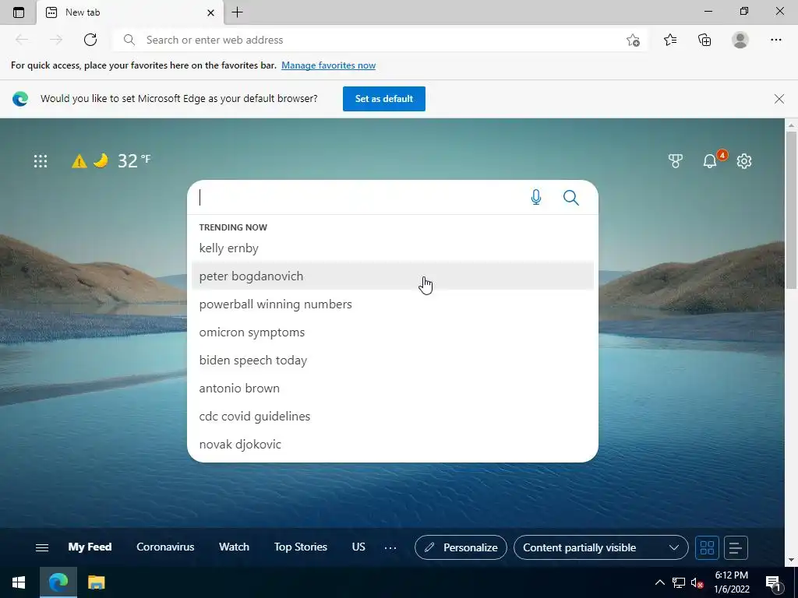This screenshot has height=598, width=798.
Task: Open the feed hamburger menu
Action: pos(42,547)
